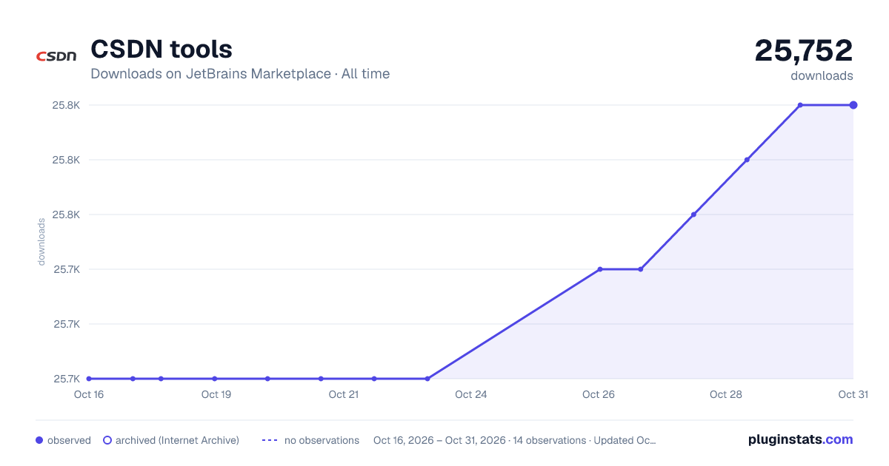Click the "archived (Internet Archive)" legend label
This screenshot has width=889, height=466.
pyautogui.click(x=177, y=440)
